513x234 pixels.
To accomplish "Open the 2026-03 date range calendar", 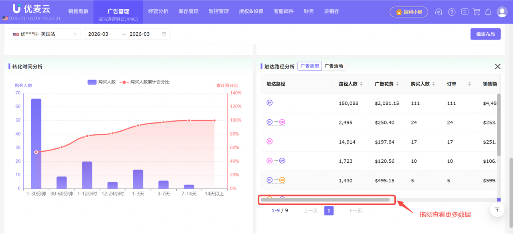I will [127, 34].
